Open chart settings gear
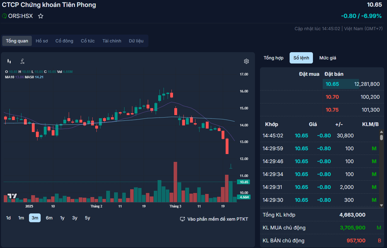387x248 pixels. 246,61
